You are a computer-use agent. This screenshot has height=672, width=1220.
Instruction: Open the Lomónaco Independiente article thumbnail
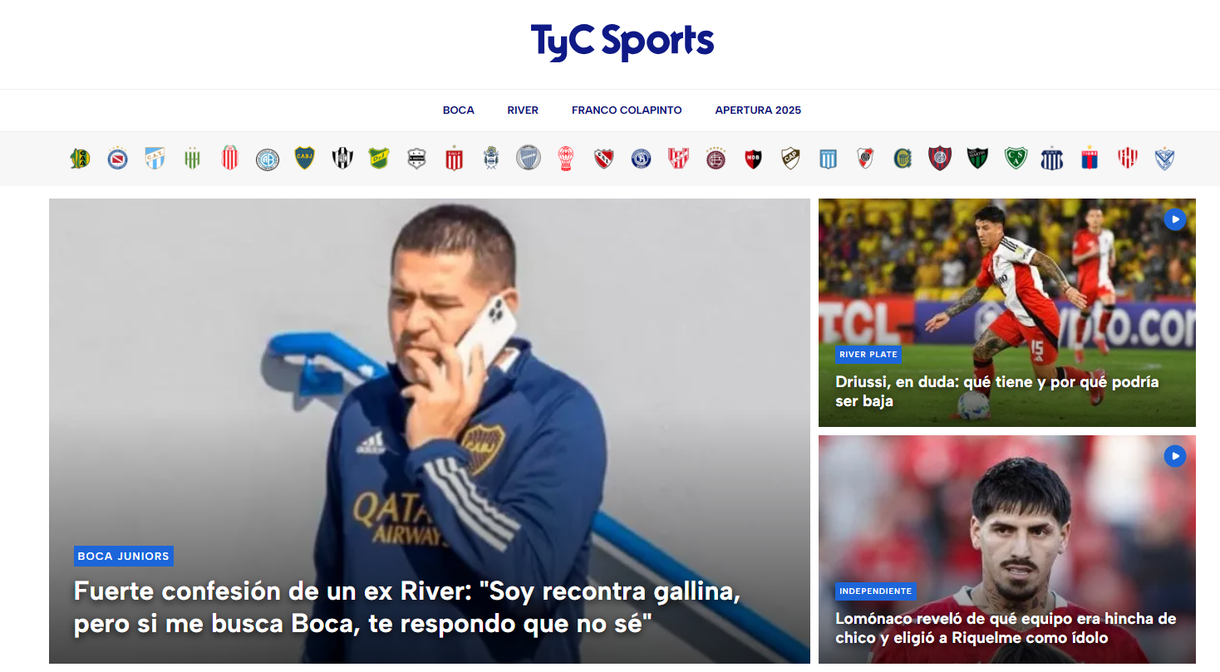[x=1007, y=549]
